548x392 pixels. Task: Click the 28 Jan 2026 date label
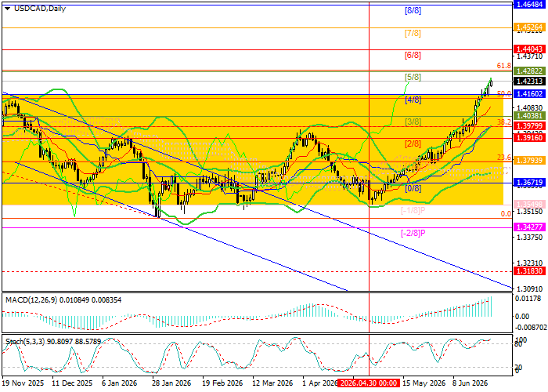(x=171, y=383)
